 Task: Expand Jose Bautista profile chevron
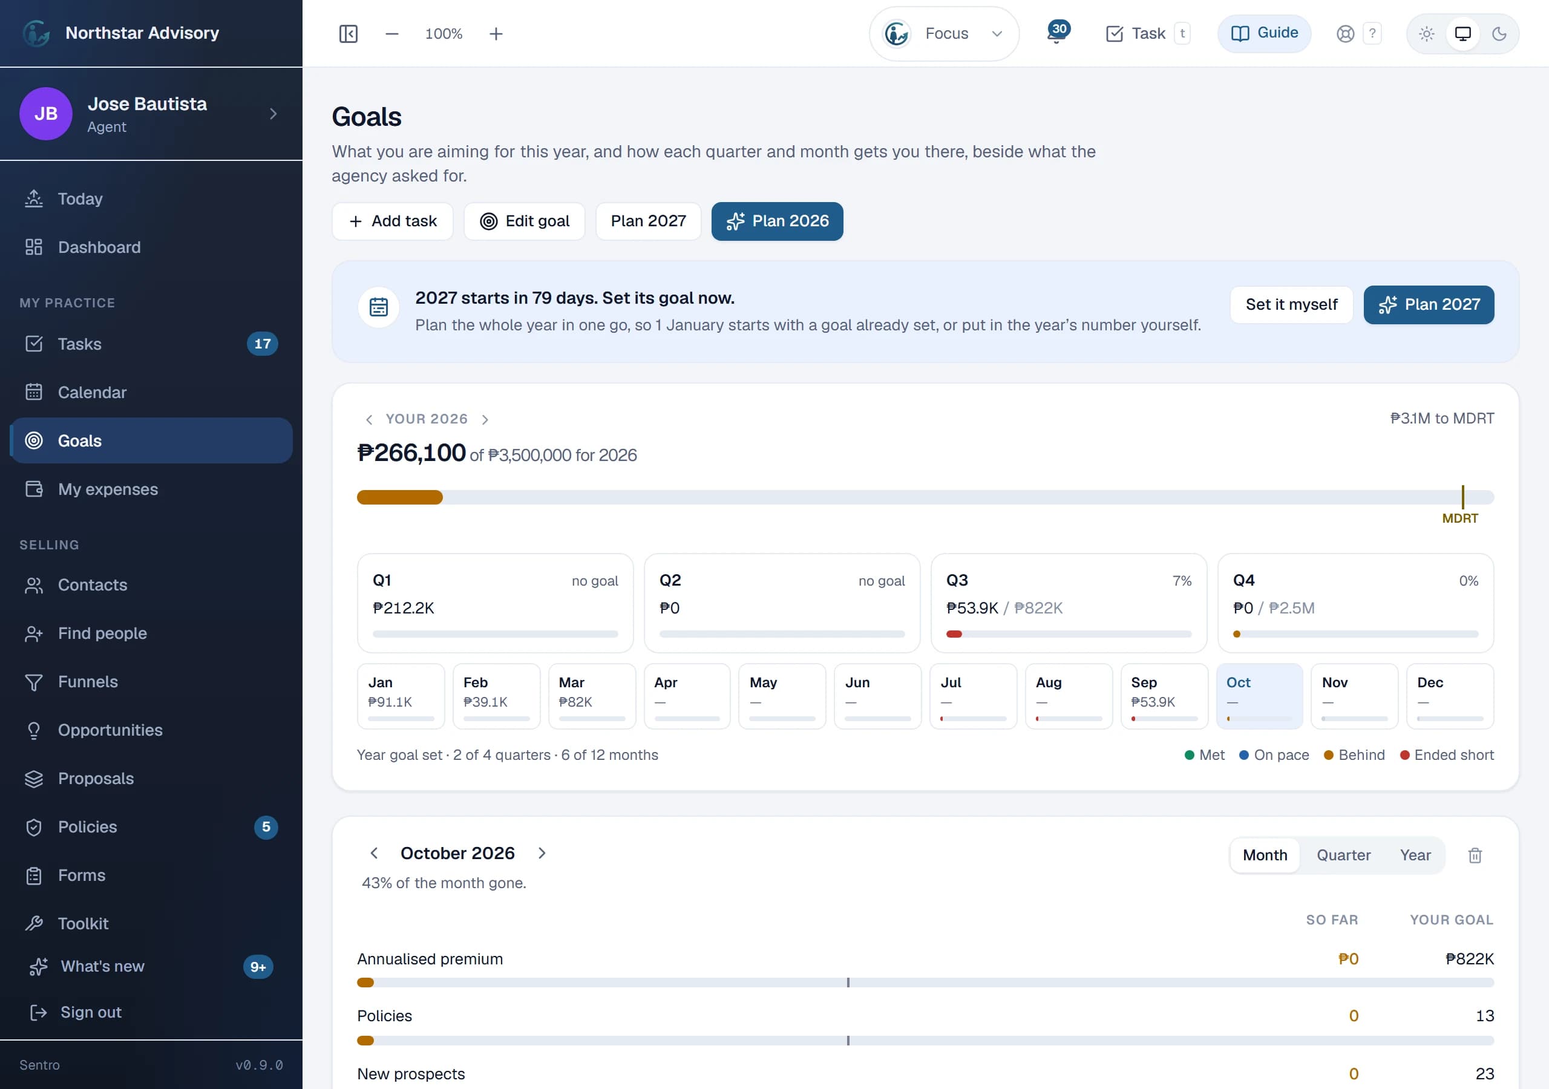coord(273,114)
